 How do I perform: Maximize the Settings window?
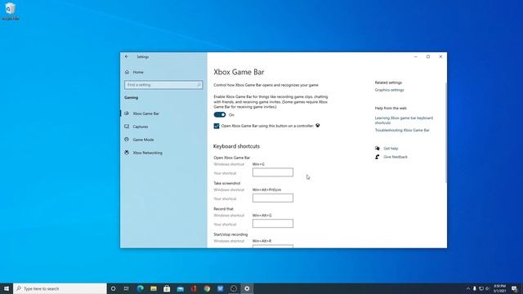point(428,56)
